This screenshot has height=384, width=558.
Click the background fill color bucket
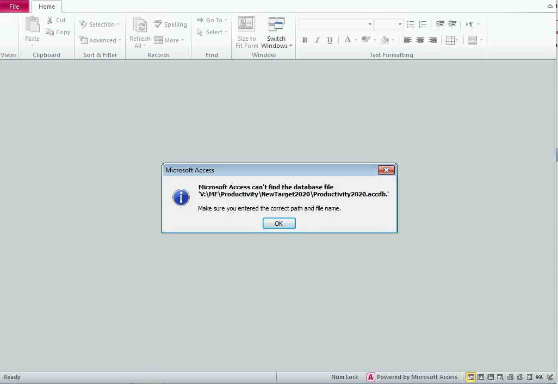[385, 40]
